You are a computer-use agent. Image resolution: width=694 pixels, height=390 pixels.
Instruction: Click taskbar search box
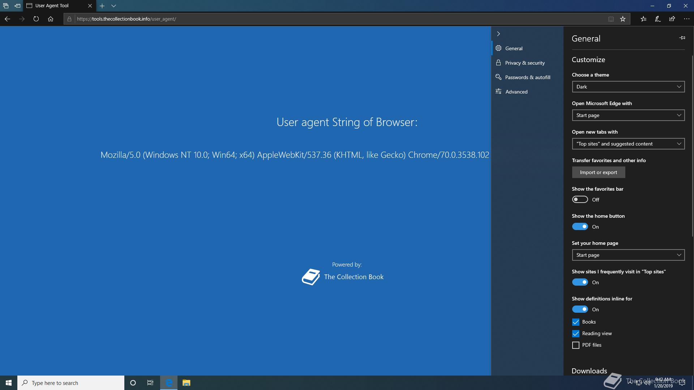tap(71, 383)
